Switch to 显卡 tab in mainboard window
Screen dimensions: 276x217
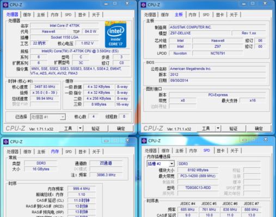pyautogui.click(x=220, y=15)
